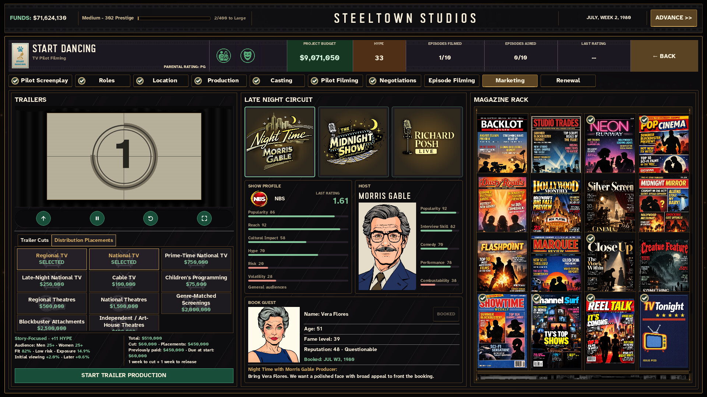Open Flashpoint magazine
Viewport: 707px width, 397px height.
point(502,264)
